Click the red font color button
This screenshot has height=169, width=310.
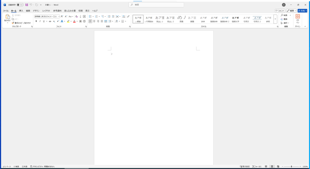[x=74, y=21]
